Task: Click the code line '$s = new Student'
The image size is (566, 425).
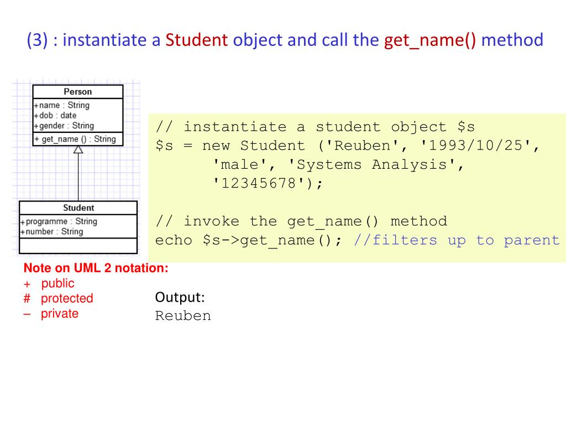Action: click(x=230, y=146)
